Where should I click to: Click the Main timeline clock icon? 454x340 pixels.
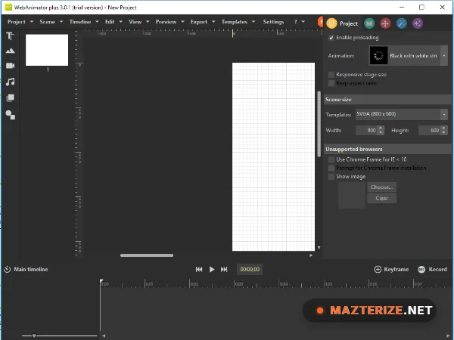[8, 269]
